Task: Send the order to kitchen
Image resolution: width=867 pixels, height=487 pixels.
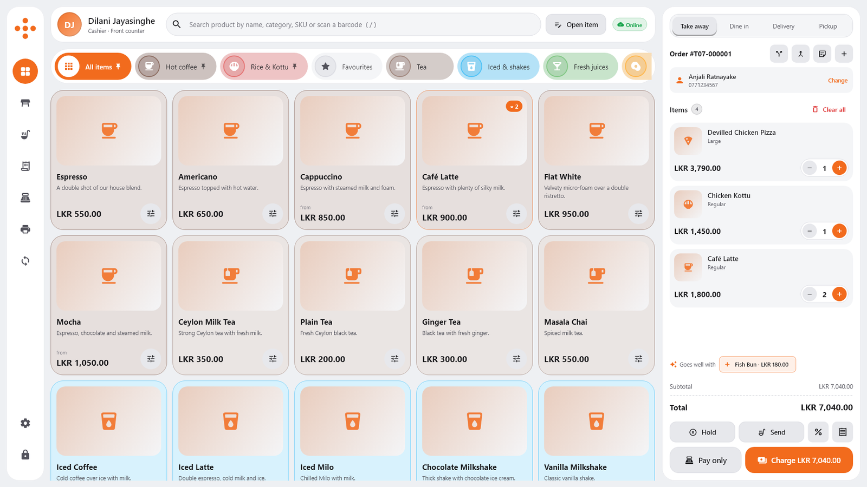Action: tap(771, 432)
